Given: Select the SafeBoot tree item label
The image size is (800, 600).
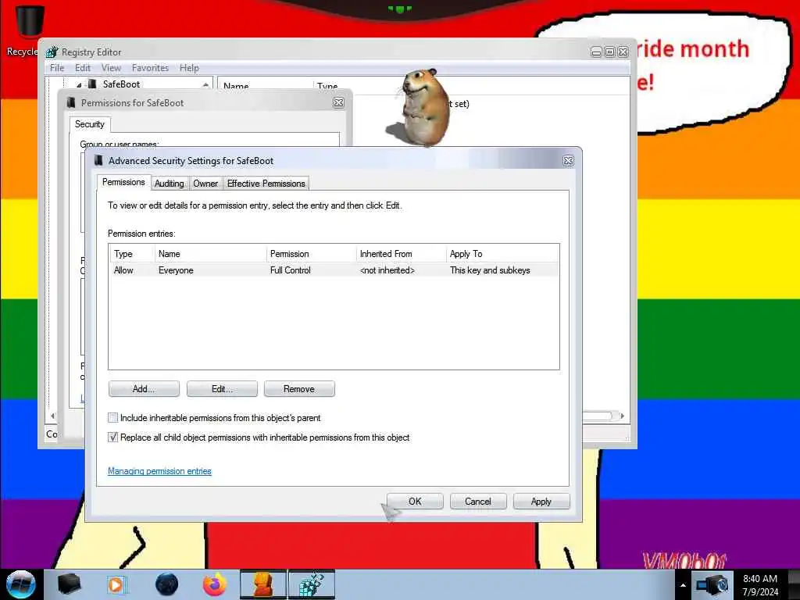Looking at the screenshot, I should pos(121,84).
